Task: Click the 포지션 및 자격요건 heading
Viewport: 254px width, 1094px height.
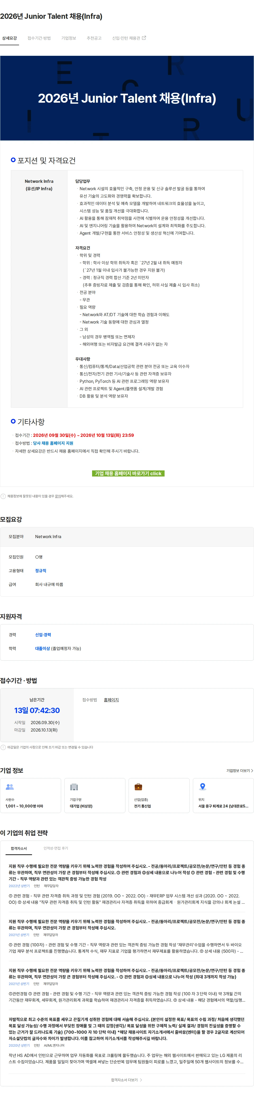Action: (x=46, y=160)
